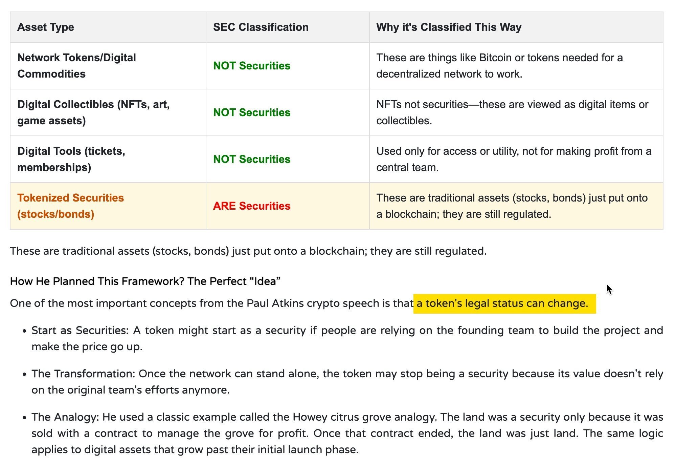Click "NOT Securities" in the Digital Tools row
Image resolution: width=676 pixels, height=464 pixels.
click(252, 159)
